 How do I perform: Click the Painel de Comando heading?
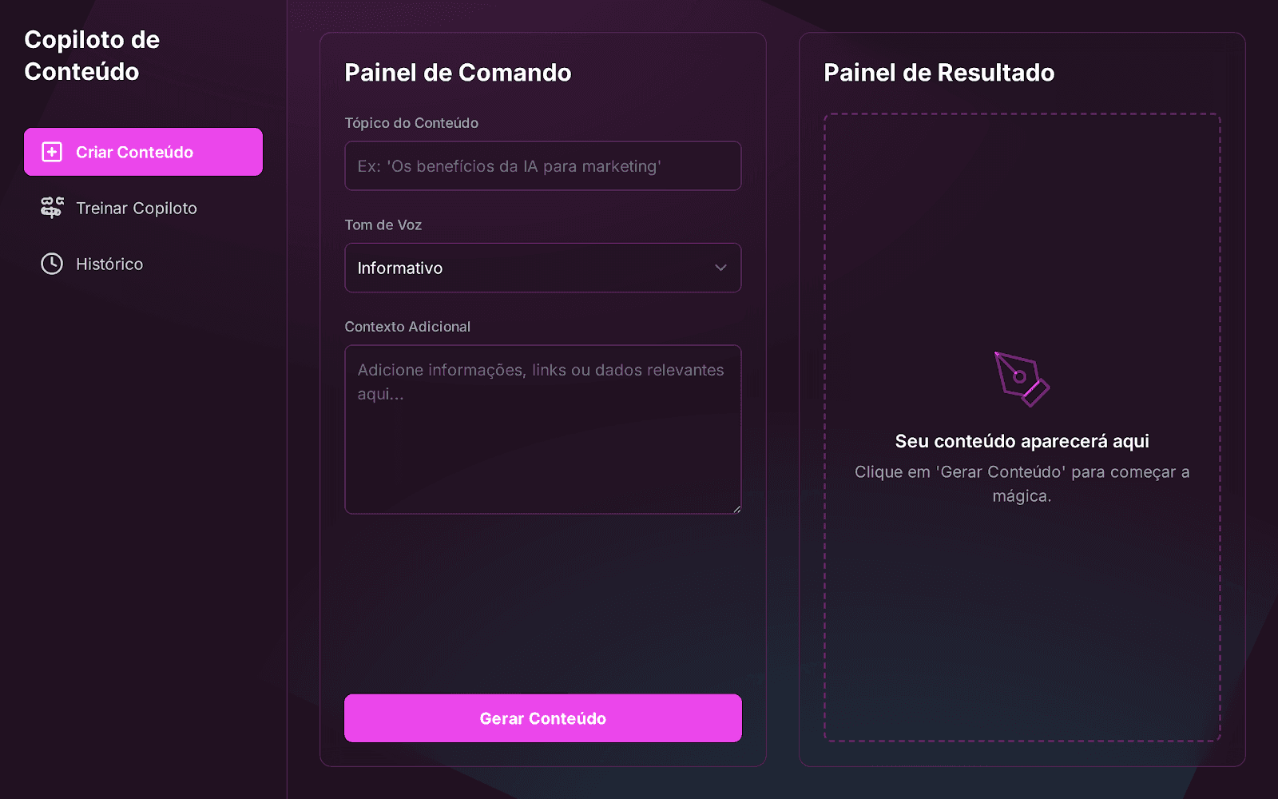click(457, 73)
